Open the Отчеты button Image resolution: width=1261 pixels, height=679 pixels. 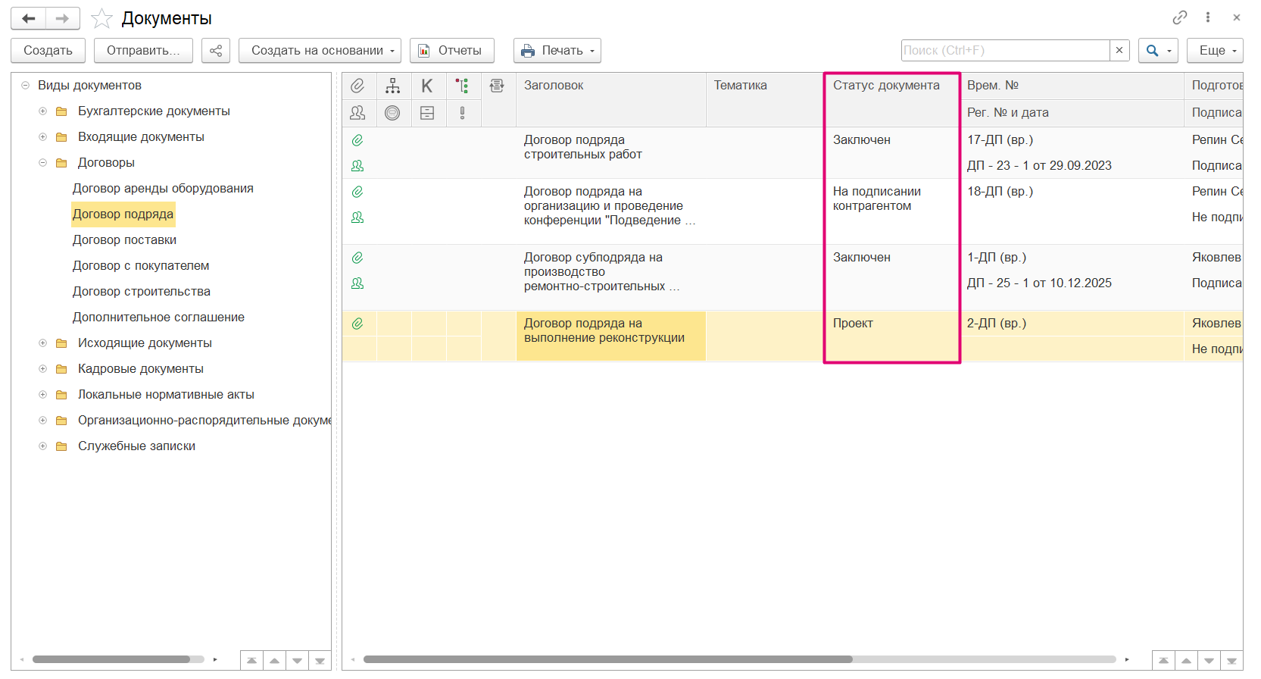pyautogui.click(x=451, y=51)
